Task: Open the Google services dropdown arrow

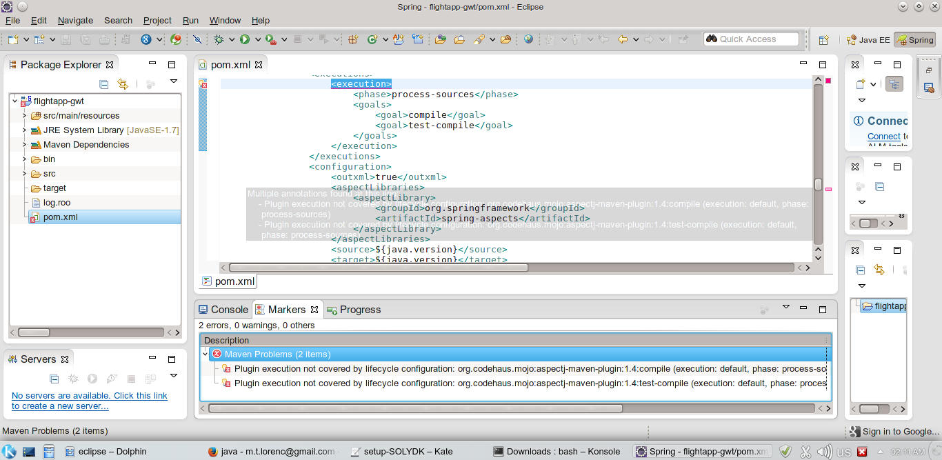Action: [x=159, y=39]
